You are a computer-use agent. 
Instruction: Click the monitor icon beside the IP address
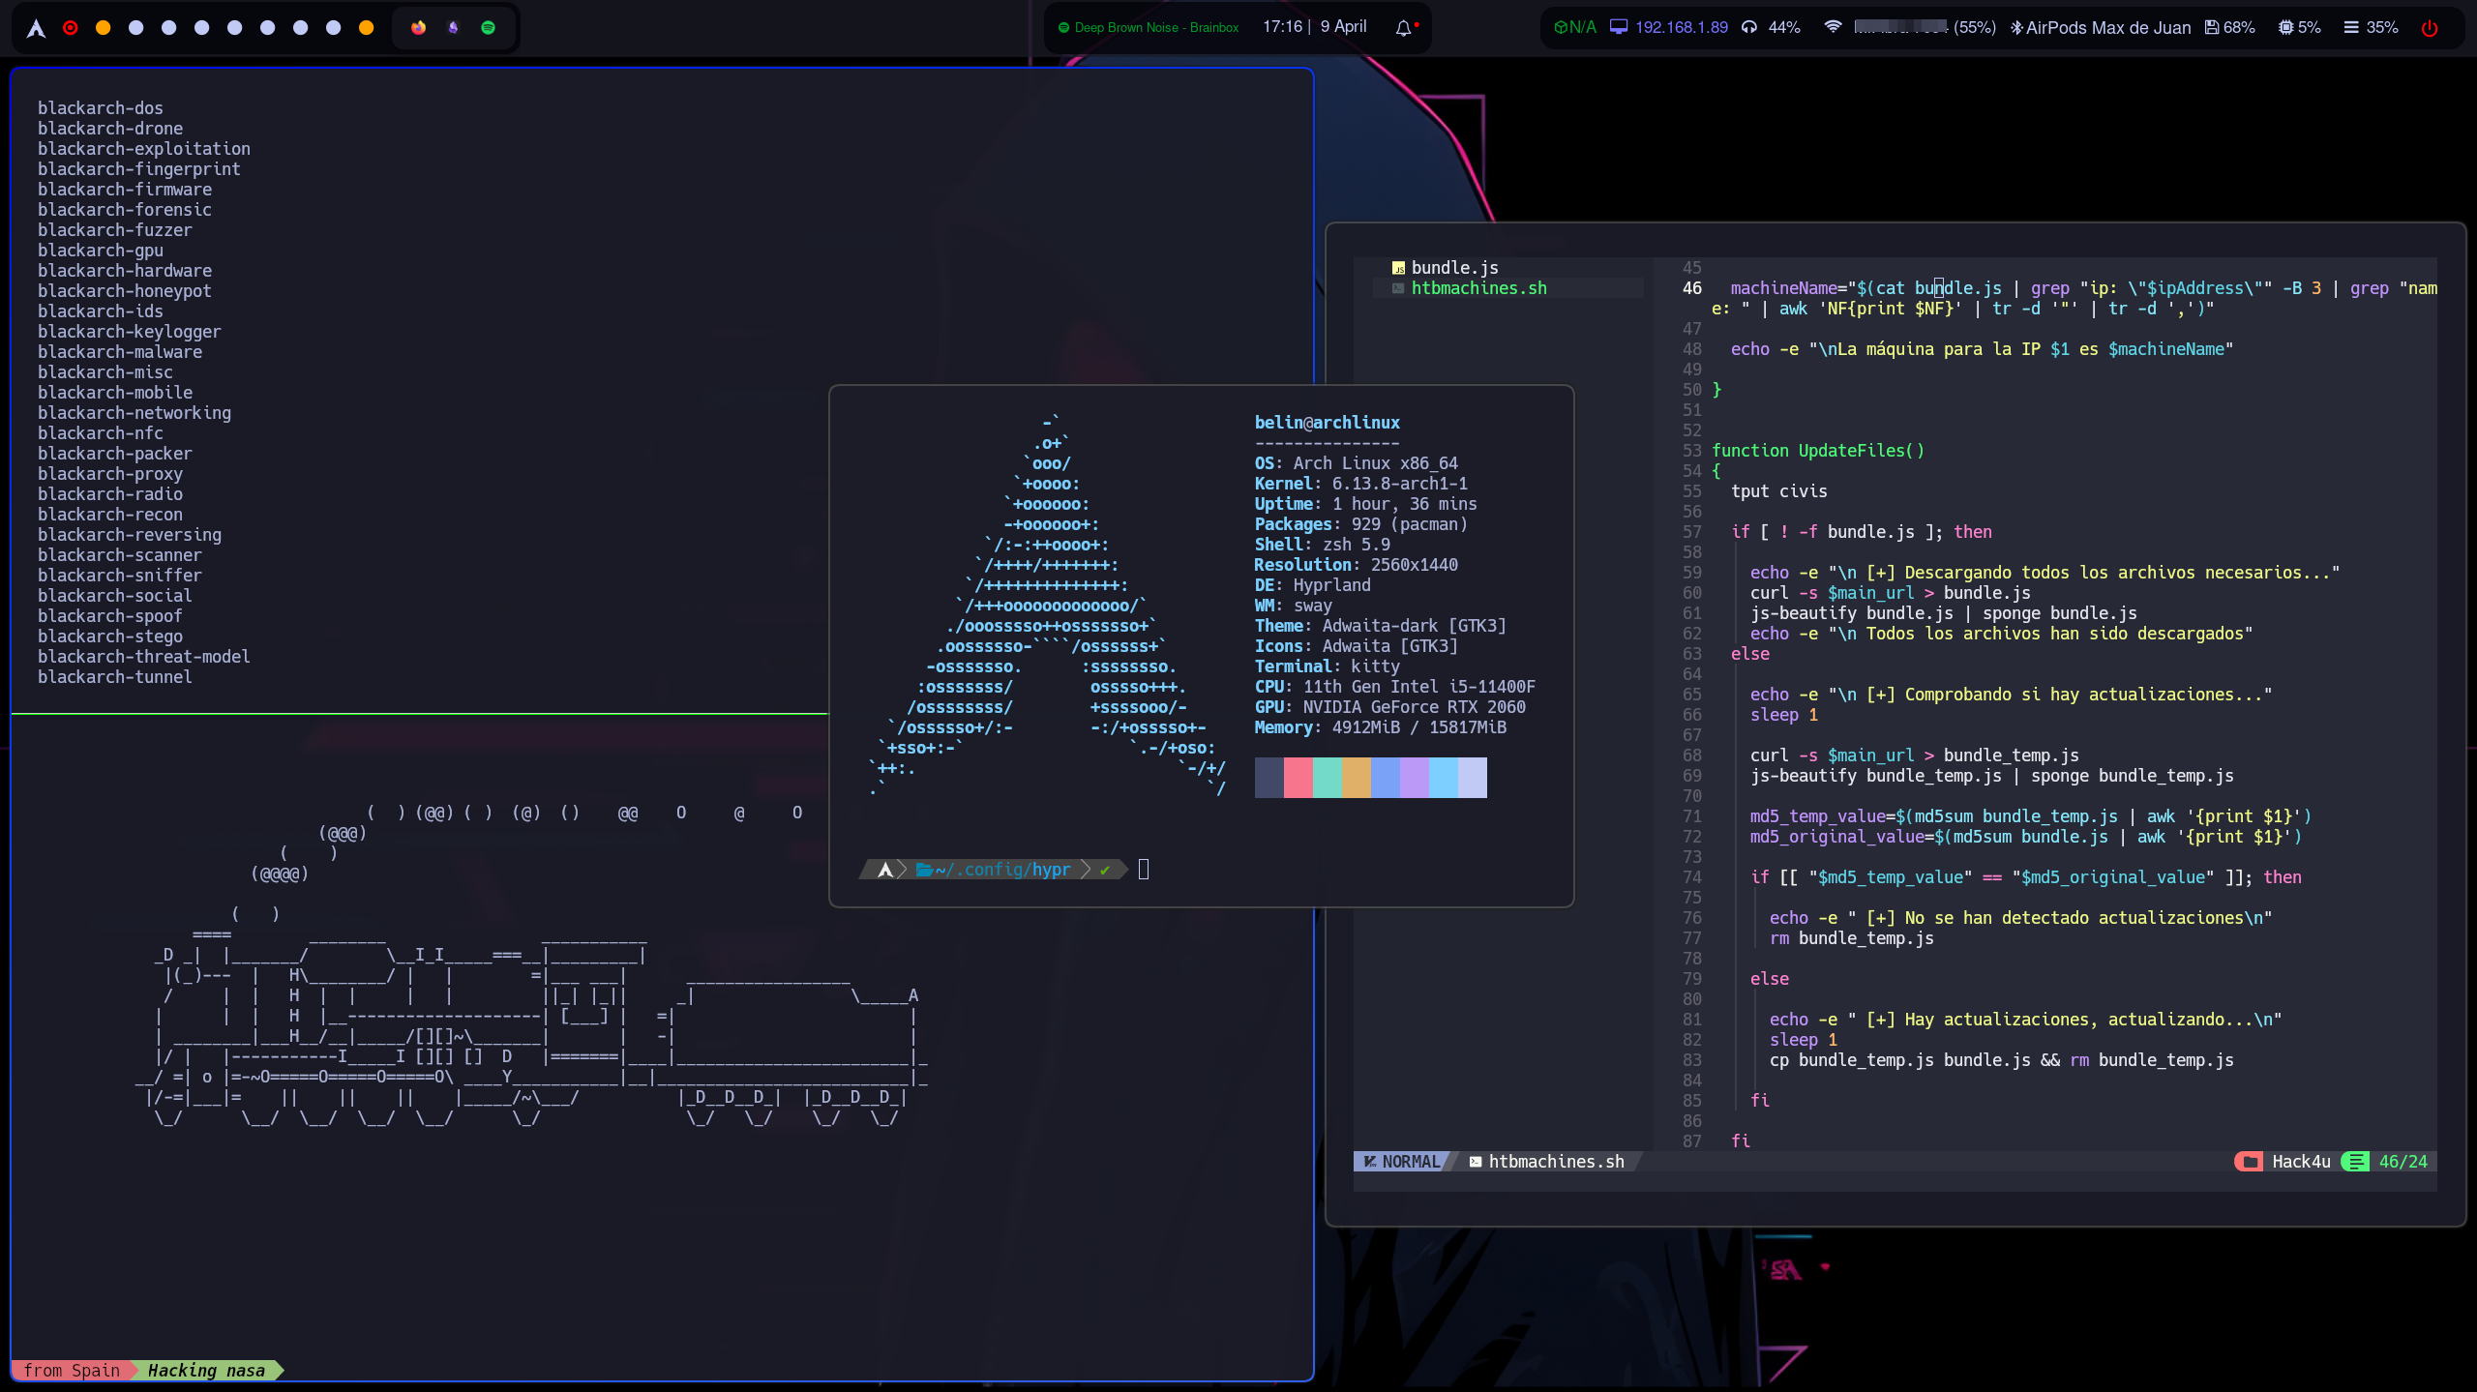click(x=1618, y=27)
